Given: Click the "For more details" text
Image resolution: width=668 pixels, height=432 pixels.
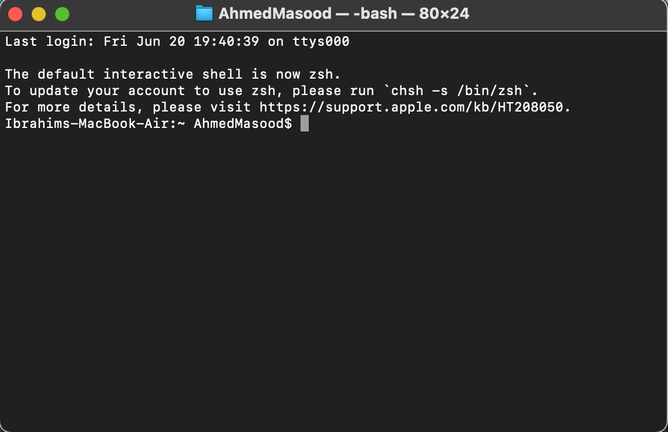Looking at the screenshot, I should 70,107.
